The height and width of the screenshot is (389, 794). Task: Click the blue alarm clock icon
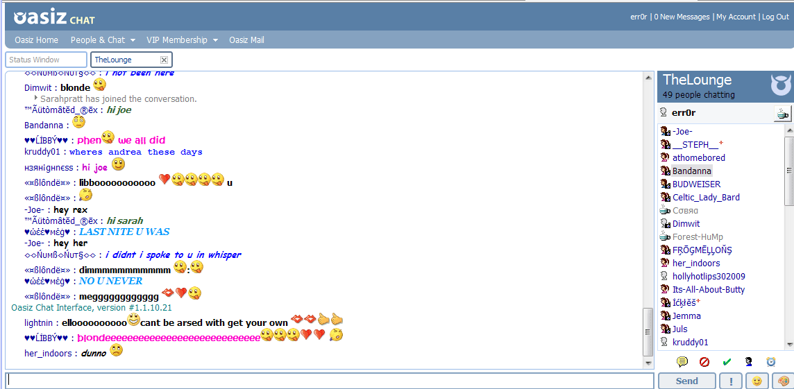click(x=770, y=362)
